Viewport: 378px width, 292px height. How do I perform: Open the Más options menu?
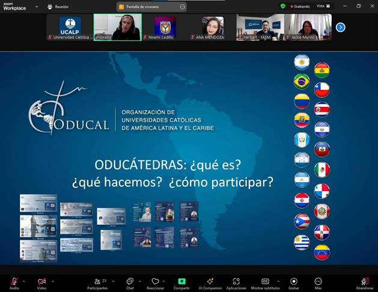319,284
